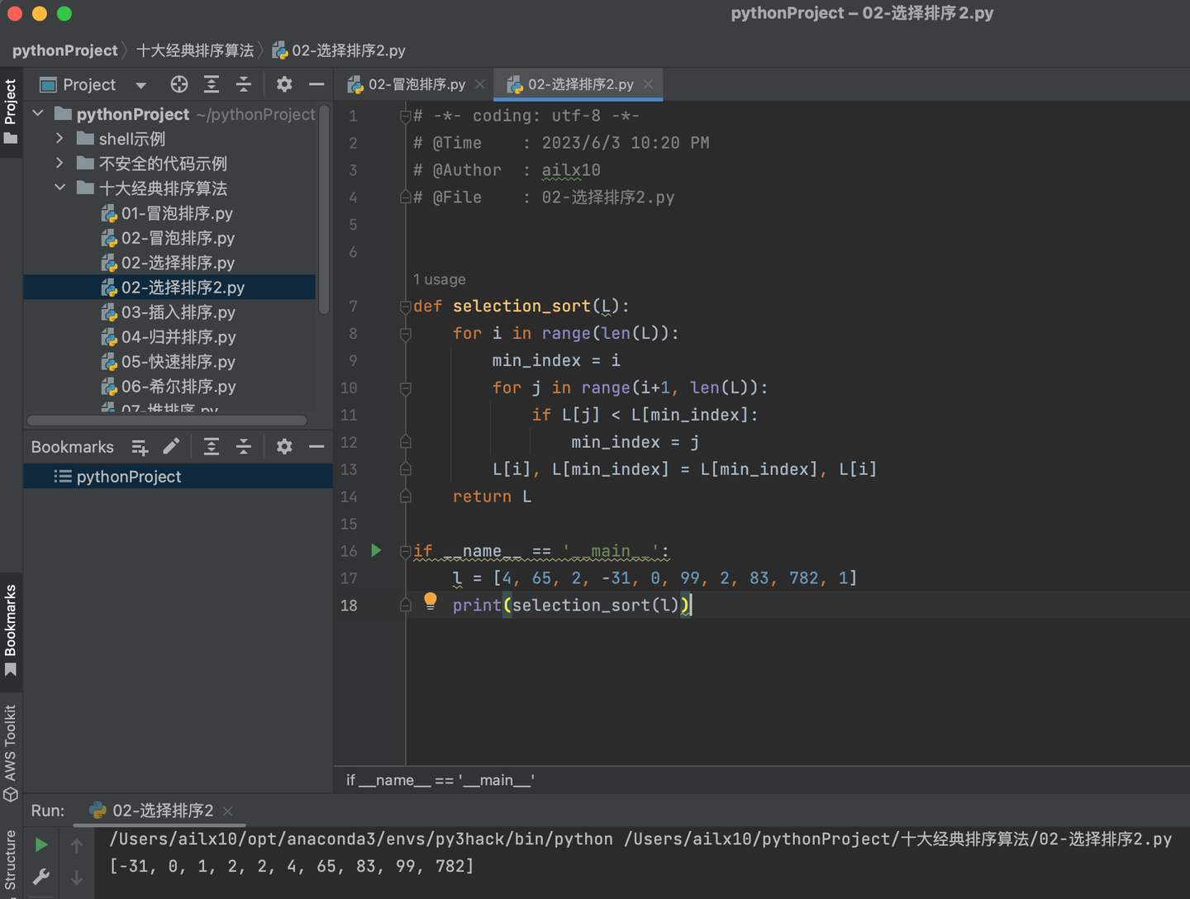
Task: Click 十大经典排序算法 in the breadcrumb bar
Action: coord(195,50)
